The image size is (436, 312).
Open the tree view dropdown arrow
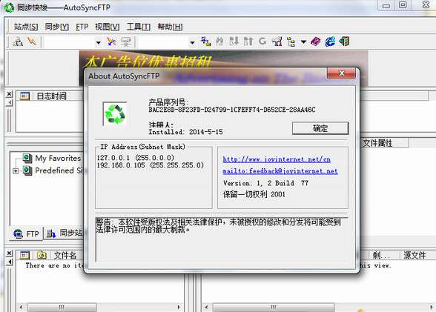tap(304, 42)
